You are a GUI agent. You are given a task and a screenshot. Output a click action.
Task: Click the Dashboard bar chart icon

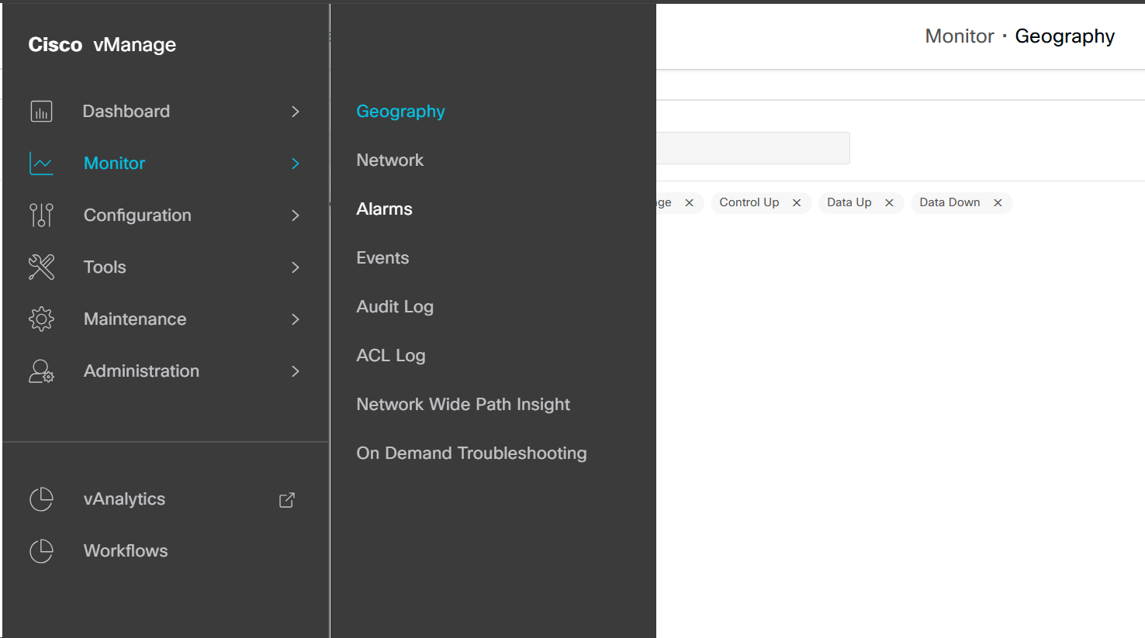[41, 112]
